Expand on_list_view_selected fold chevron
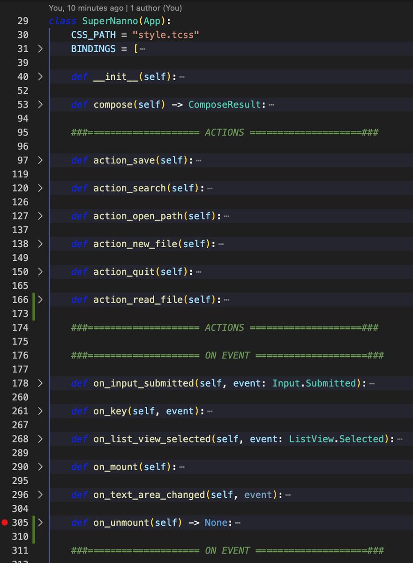 point(40,439)
